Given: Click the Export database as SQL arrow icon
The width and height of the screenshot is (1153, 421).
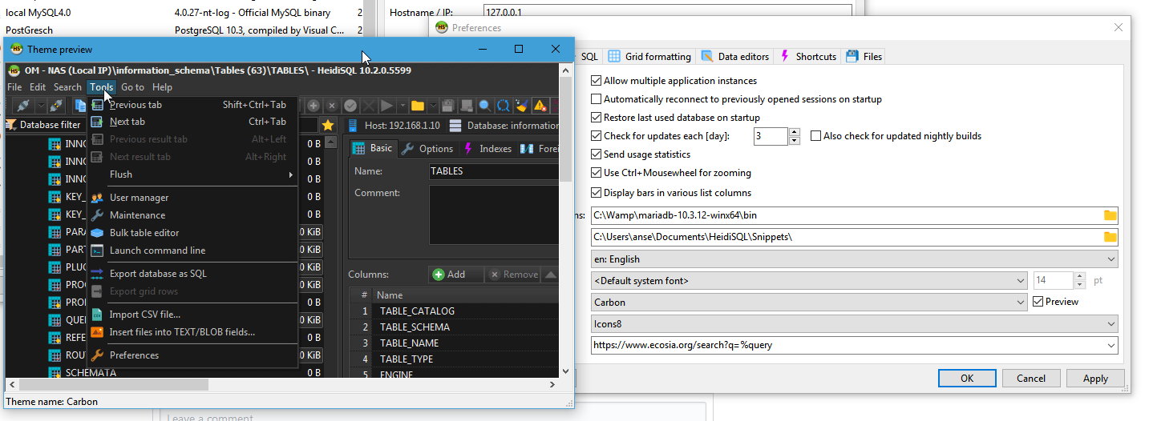Looking at the screenshot, I should 96,274.
